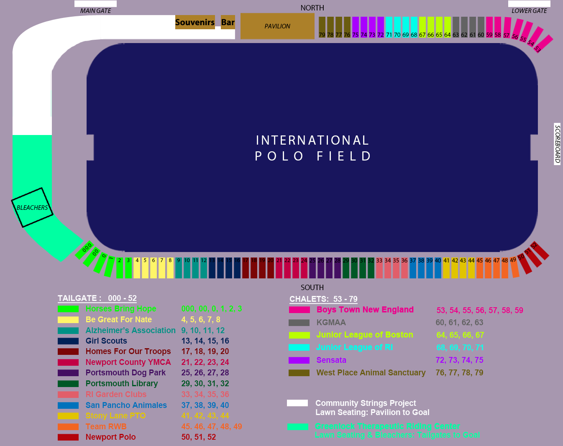
Task: Click the Junior League of Boston name
Action: coord(365,335)
